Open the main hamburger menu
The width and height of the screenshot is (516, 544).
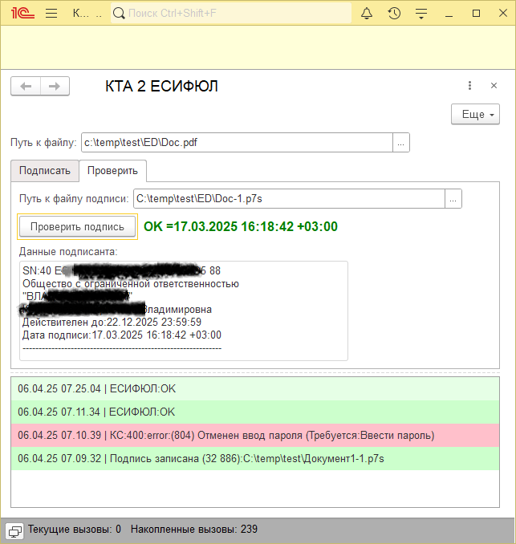point(51,13)
